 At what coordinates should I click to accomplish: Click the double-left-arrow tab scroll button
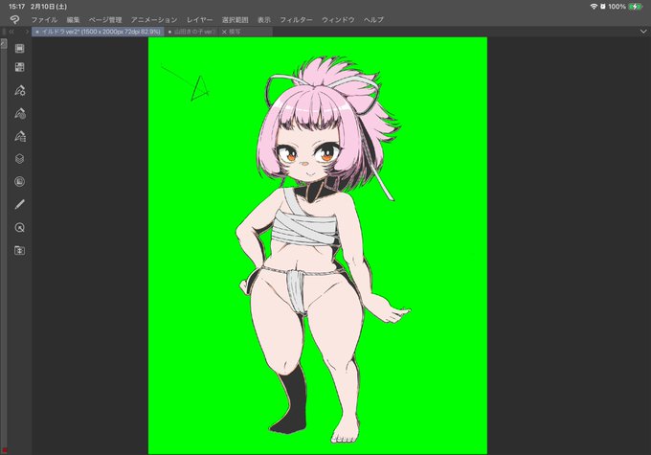coord(11,32)
